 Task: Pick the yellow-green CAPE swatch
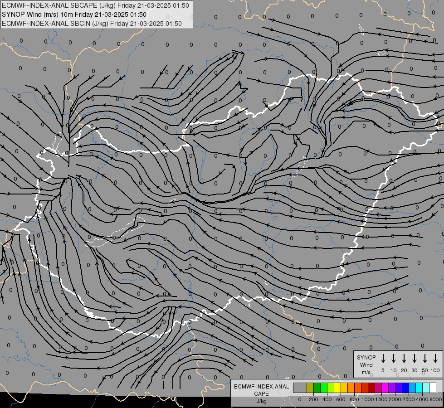pos(331,388)
